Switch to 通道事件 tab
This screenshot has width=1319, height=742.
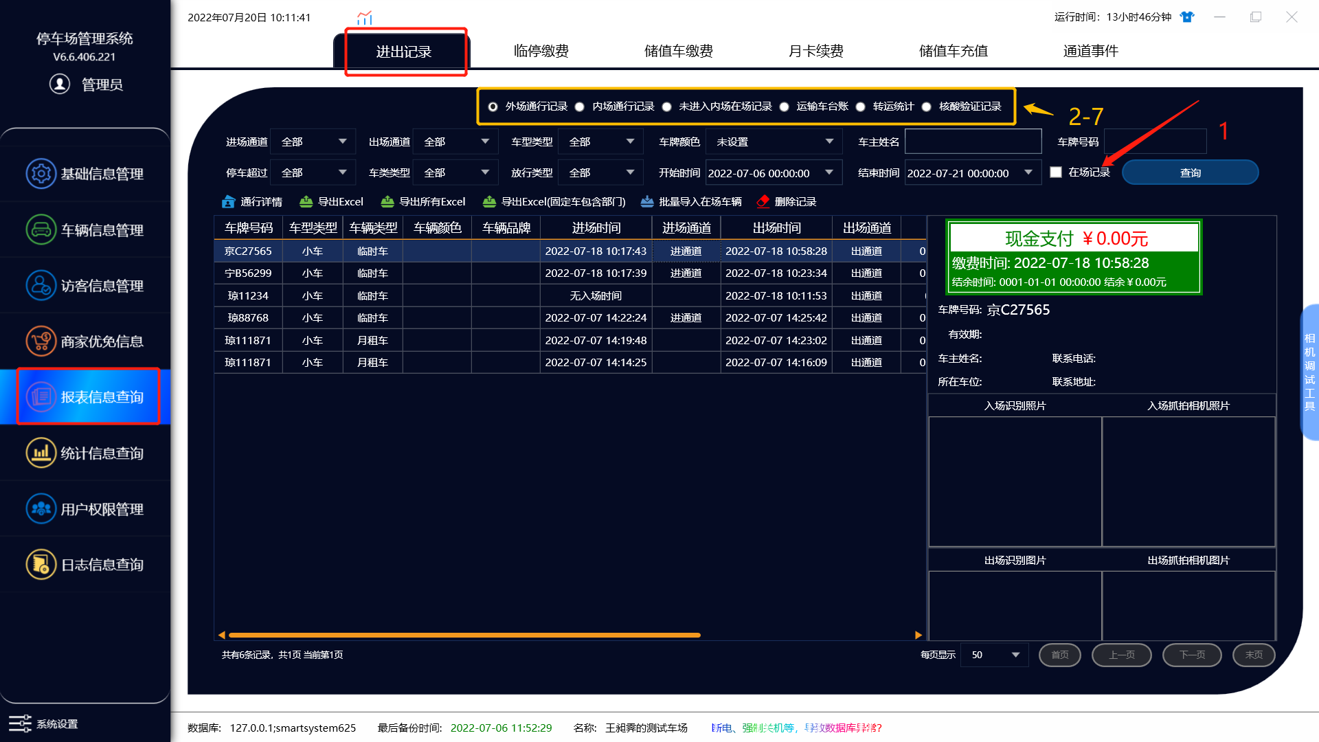point(1091,51)
